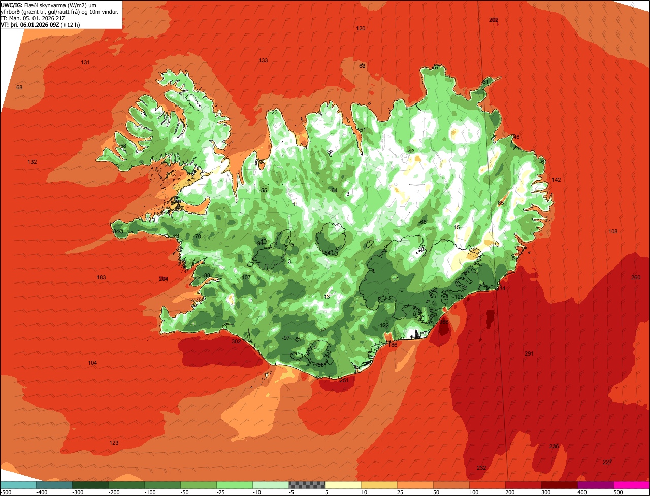Click the '-500' legend label
This screenshot has height=496, width=650.
[x=6, y=492]
